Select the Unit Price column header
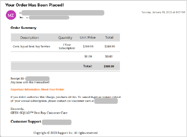 (x=88, y=37)
